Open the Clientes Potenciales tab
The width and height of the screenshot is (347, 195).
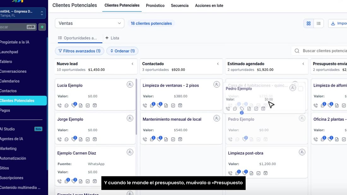tap(122, 6)
